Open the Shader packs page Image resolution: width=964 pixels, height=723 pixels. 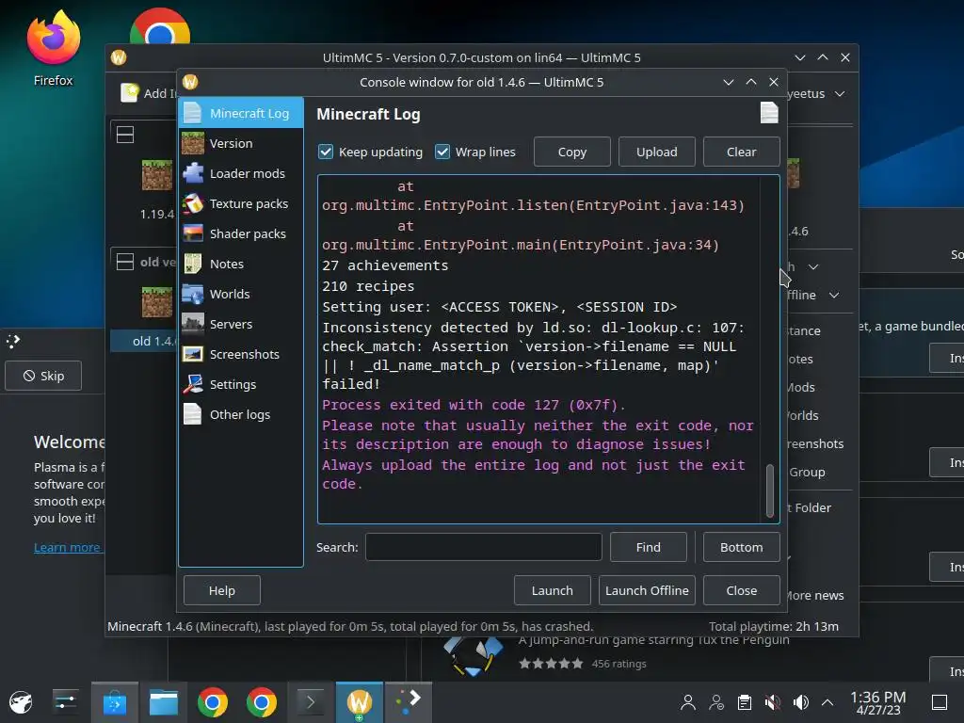pyautogui.click(x=241, y=233)
